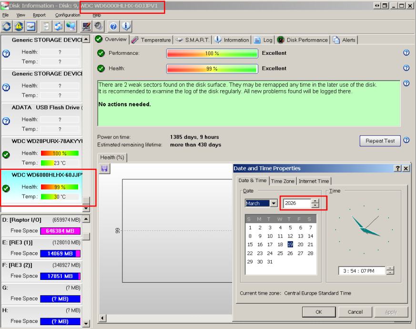Select the Overview tab
This screenshot has height=329, width=416.
click(111, 39)
